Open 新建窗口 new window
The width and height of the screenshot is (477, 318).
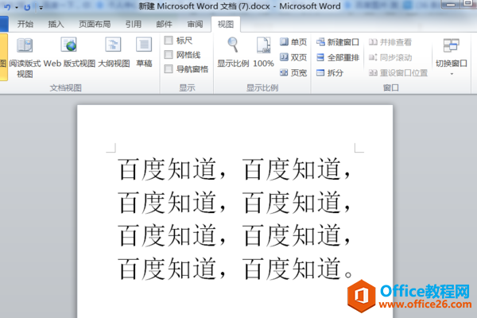(x=338, y=42)
